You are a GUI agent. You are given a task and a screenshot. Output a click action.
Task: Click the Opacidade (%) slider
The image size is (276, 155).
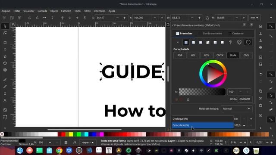point(203,125)
